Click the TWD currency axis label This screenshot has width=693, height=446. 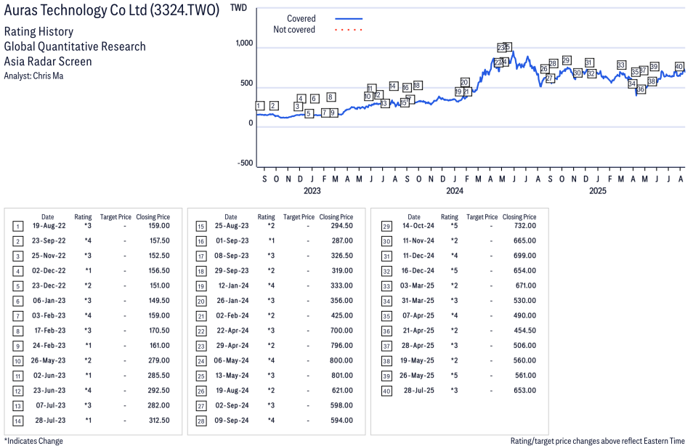click(239, 8)
